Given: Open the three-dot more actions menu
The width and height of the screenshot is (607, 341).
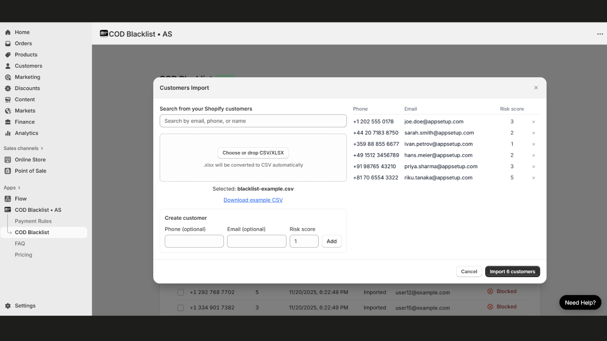Looking at the screenshot, I should (x=600, y=34).
